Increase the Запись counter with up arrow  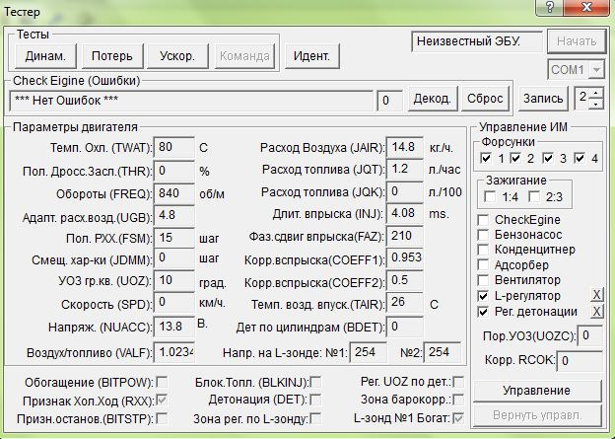point(595,93)
